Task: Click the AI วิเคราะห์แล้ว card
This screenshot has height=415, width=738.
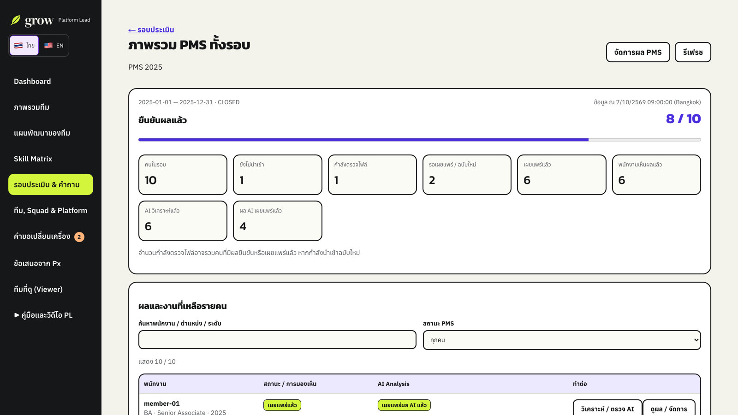Action: (183, 221)
